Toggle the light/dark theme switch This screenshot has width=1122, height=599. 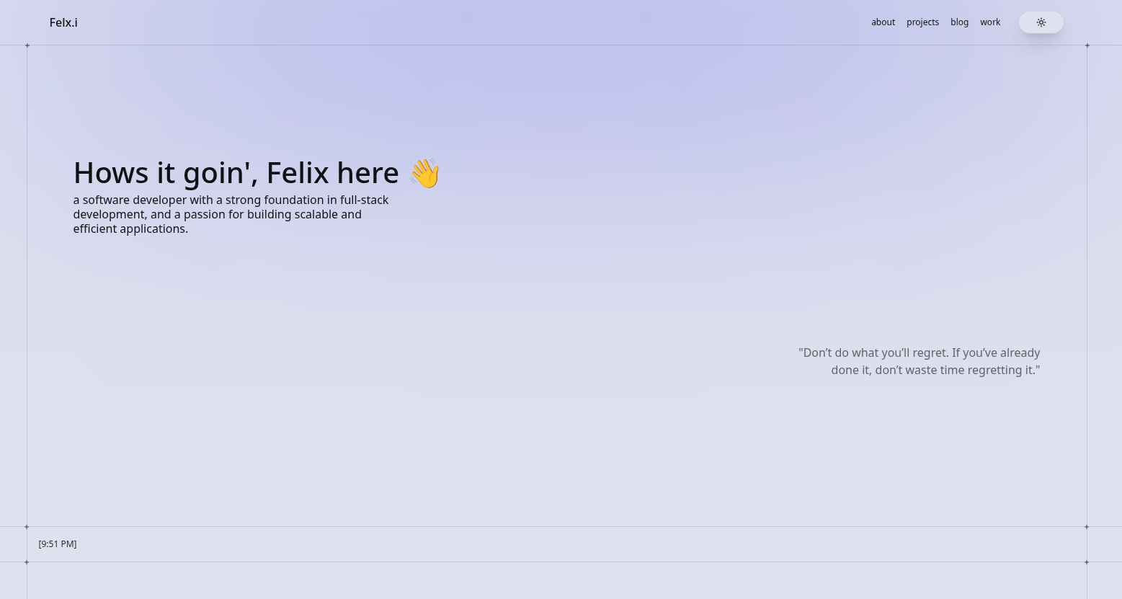[x=1041, y=22]
